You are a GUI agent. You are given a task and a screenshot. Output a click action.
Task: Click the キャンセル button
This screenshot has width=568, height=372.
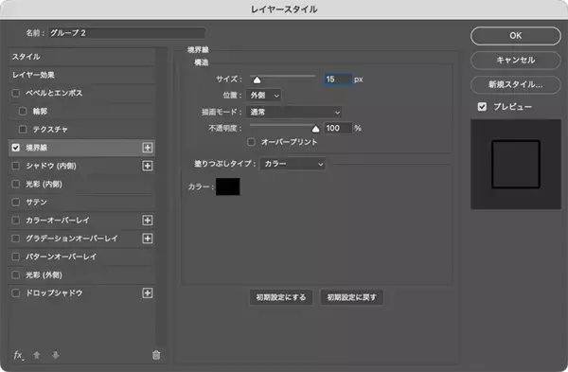click(x=516, y=61)
